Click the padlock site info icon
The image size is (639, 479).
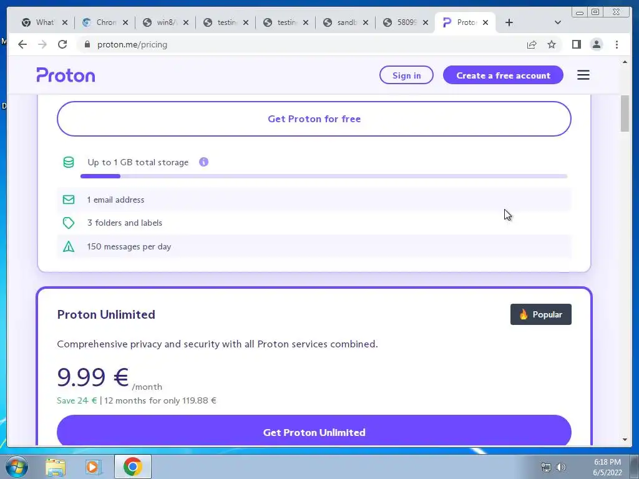tap(87, 44)
